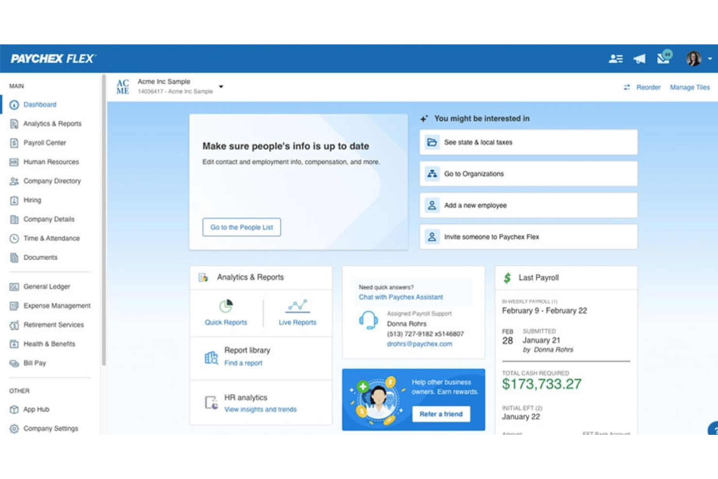
Task: Open Live Reports line chart icon
Action: tap(297, 306)
